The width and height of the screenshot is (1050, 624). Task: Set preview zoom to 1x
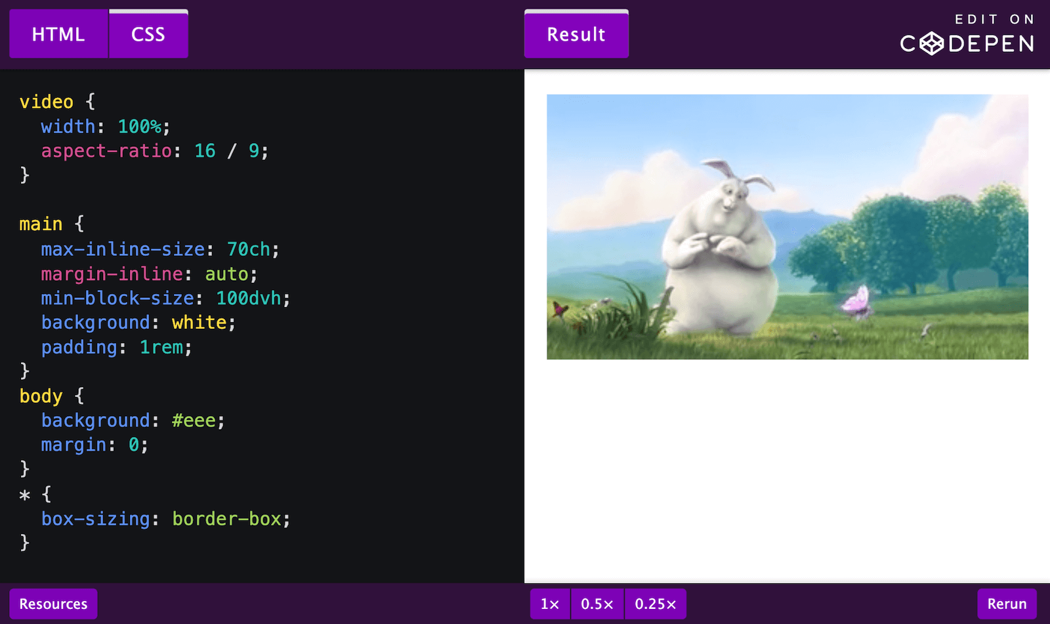(x=549, y=604)
